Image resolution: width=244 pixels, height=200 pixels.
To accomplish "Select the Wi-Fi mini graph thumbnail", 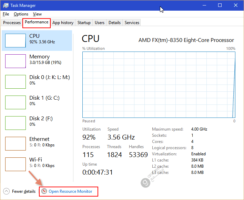I will 16,164.
